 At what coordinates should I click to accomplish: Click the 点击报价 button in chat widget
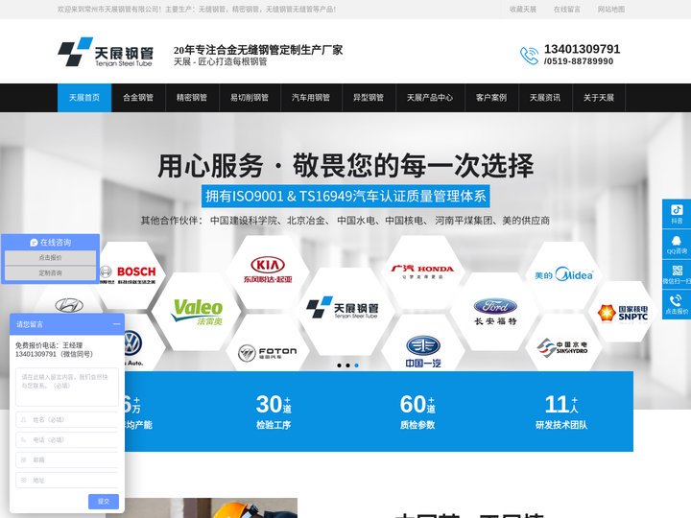(x=50, y=258)
